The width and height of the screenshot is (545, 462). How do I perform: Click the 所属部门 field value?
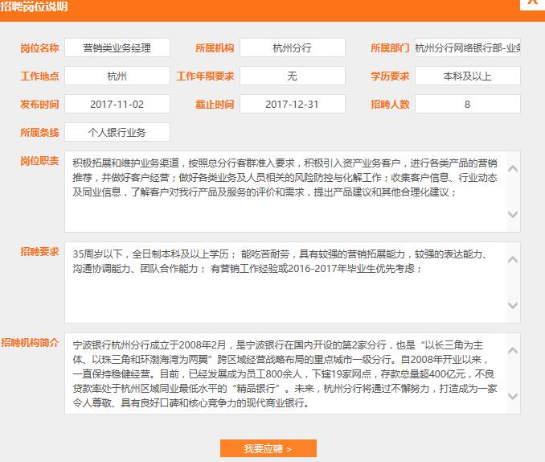[467, 48]
